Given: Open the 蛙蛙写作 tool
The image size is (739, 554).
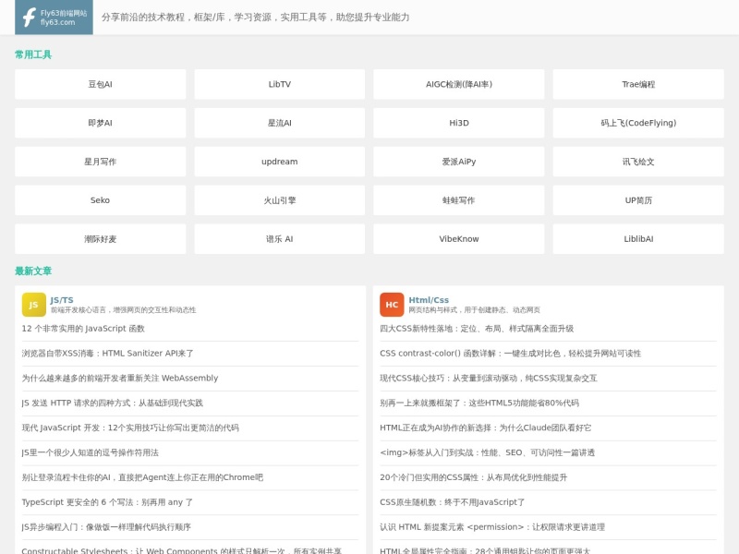Looking at the screenshot, I should 459,200.
